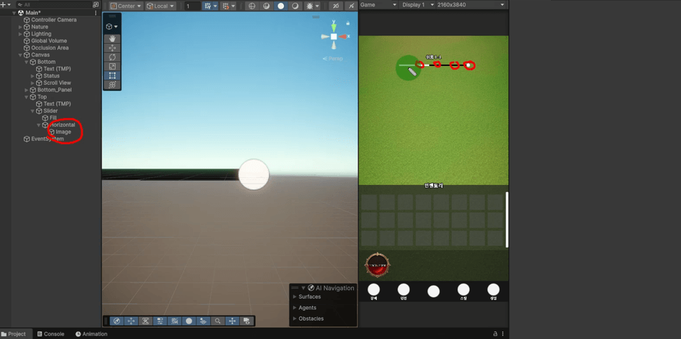This screenshot has width=681, height=339.
Task: Open the Local handle rotation dropdown
Action: (160, 6)
